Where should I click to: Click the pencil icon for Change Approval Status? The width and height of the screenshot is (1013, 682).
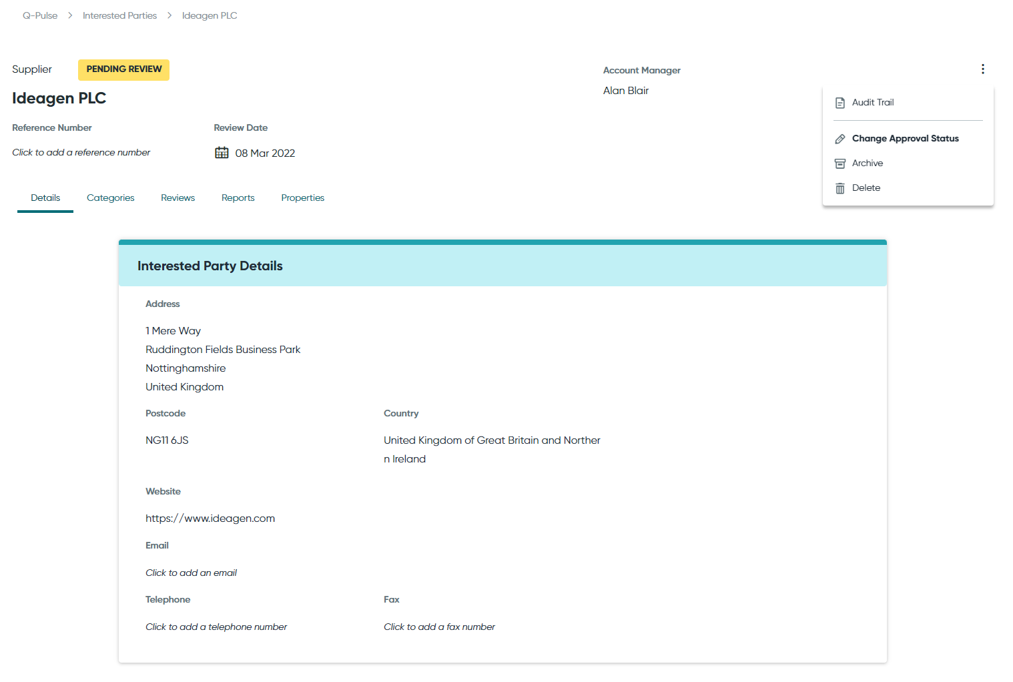point(840,139)
